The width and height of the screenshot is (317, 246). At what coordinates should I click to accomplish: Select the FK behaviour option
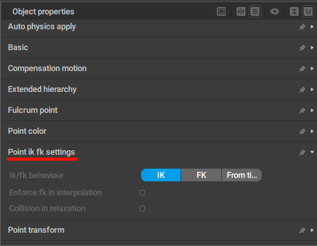tap(201, 175)
